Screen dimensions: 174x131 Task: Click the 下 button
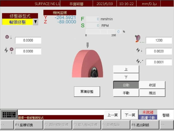click(x=126, y=77)
